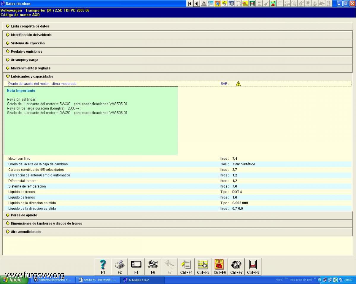Select Grado del aceite de la caja de cambios

(x=178, y=164)
